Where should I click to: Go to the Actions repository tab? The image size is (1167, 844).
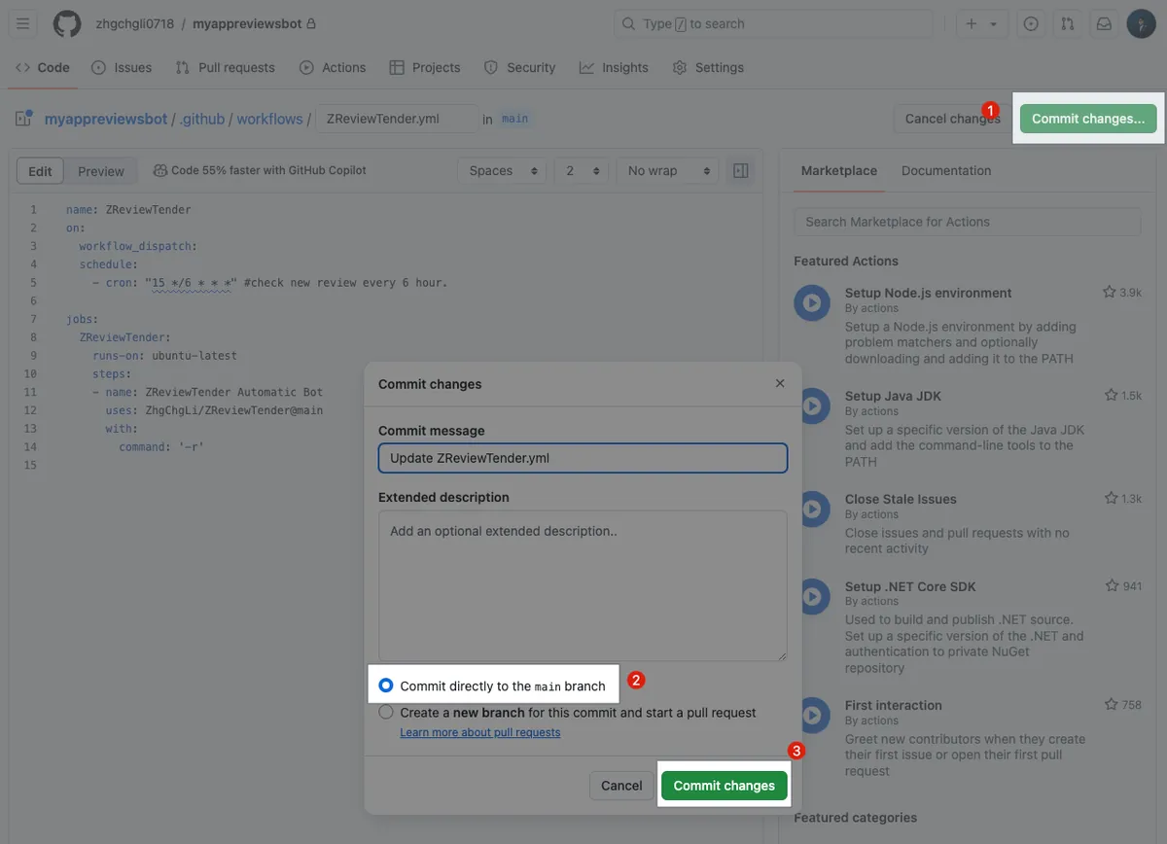[x=333, y=67]
